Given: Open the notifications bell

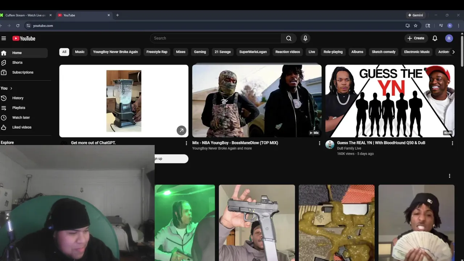Looking at the screenshot, I should click(435, 38).
